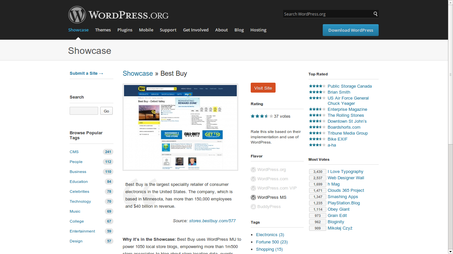Focus the Search WordPress.org field
The height and width of the screenshot is (254, 453).
tap(328, 14)
